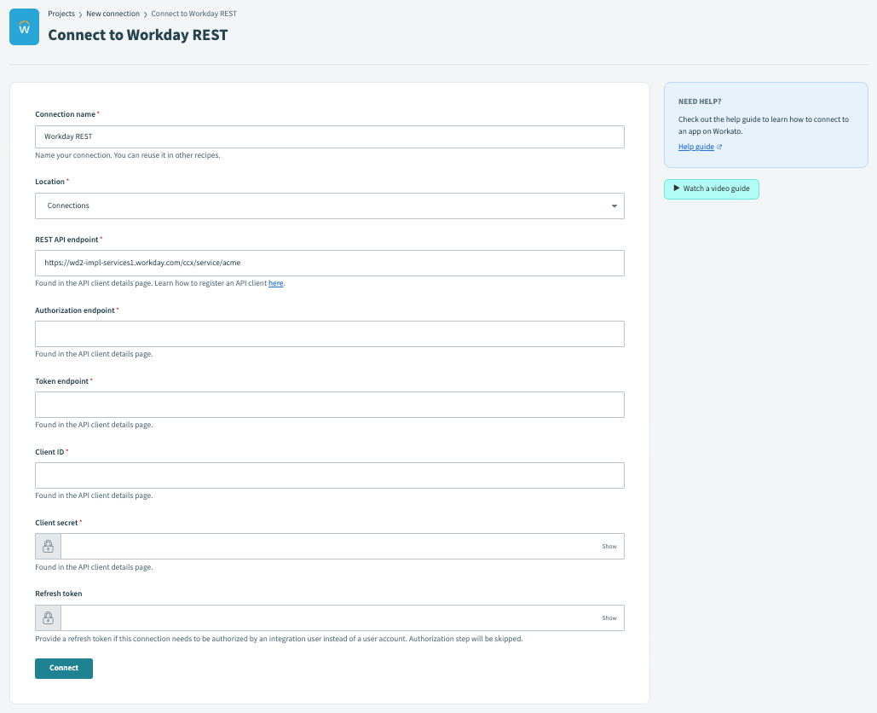Select the Client ID field
Image resolution: width=877 pixels, height=713 pixels.
pyautogui.click(x=329, y=475)
